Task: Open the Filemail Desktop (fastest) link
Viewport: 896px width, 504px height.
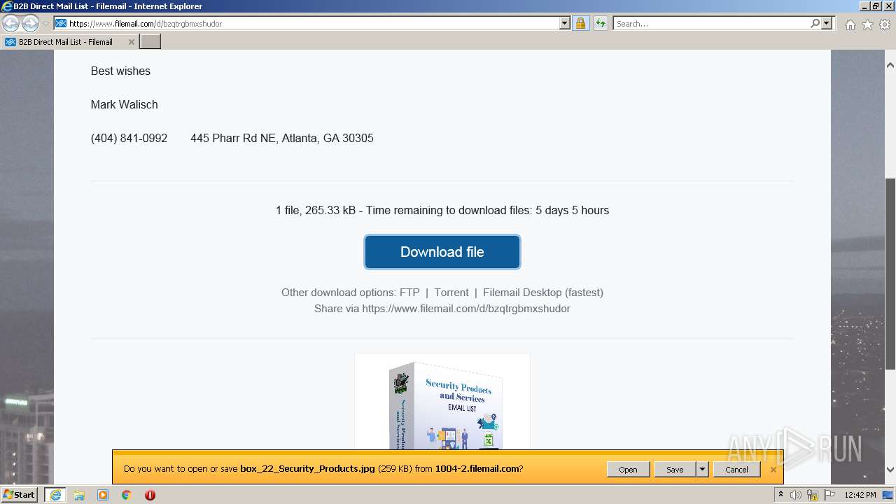Action: coord(543,293)
